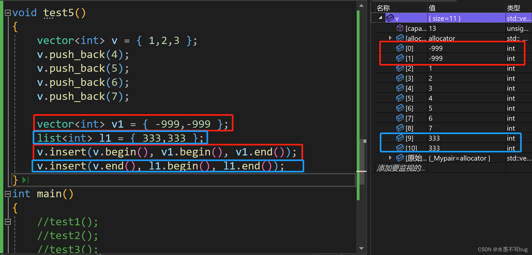This screenshot has width=532, height=255.
Task: Click the list<int> l1 declaration line
Action: [x=120, y=138]
